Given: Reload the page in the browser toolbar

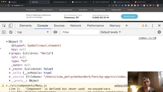Looking at the screenshot, I should [8, 5].
